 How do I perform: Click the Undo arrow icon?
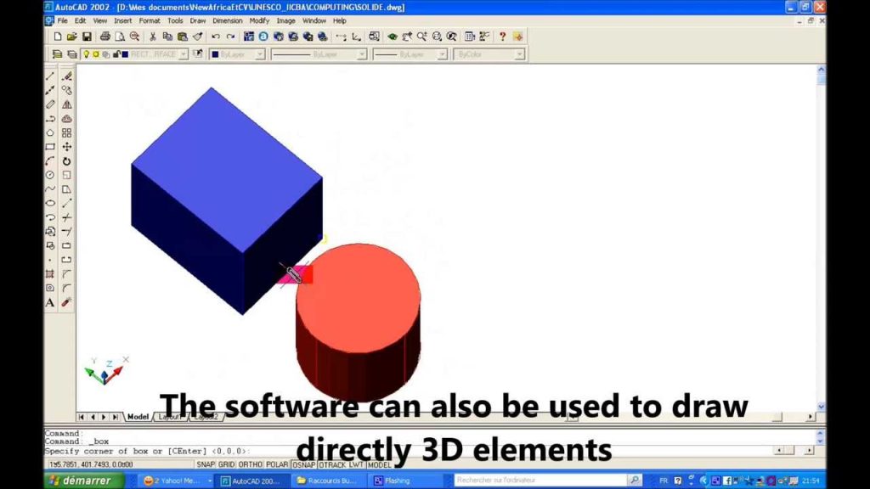[x=215, y=37]
